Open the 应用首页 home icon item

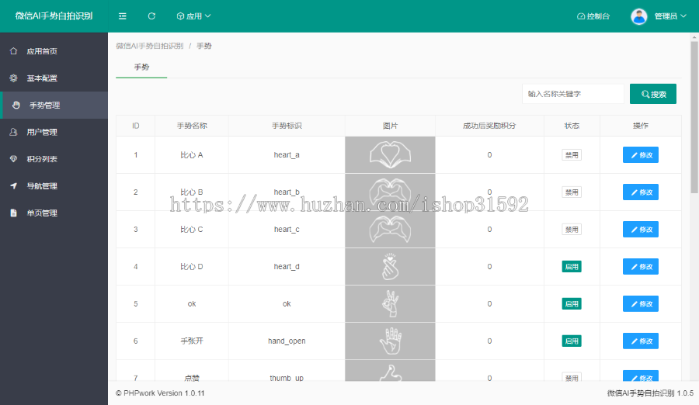tap(13, 51)
